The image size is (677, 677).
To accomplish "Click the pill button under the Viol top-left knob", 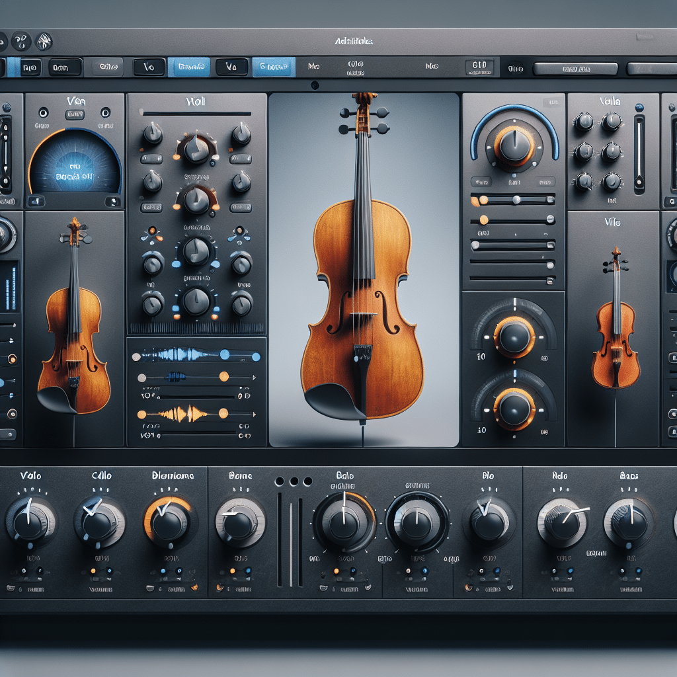I will 151,159.
